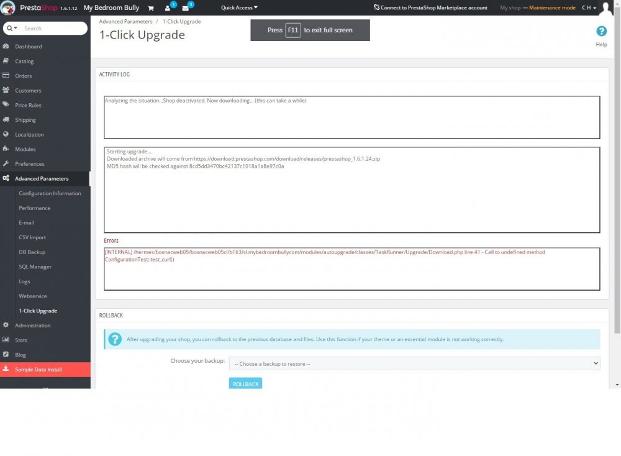621x456 pixels.
Task: Click the Help question mark icon
Action: tap(601, 31)
